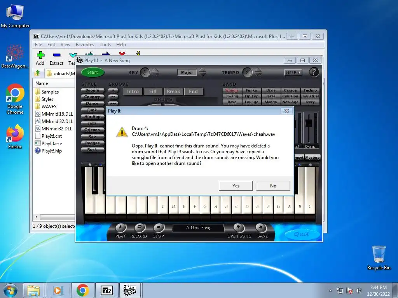Click the OPEN SONG knob button

click(x=238, y=227)
